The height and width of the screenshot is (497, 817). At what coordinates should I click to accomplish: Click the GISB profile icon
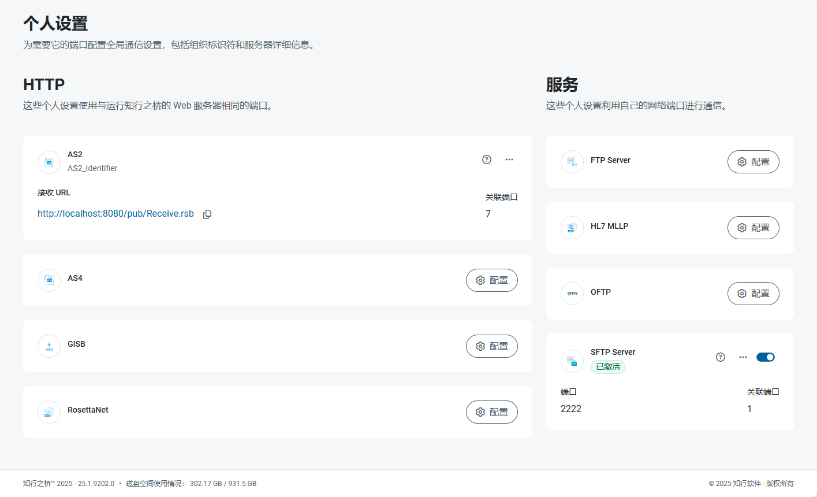pyautogui.click(x=49, y=346)
